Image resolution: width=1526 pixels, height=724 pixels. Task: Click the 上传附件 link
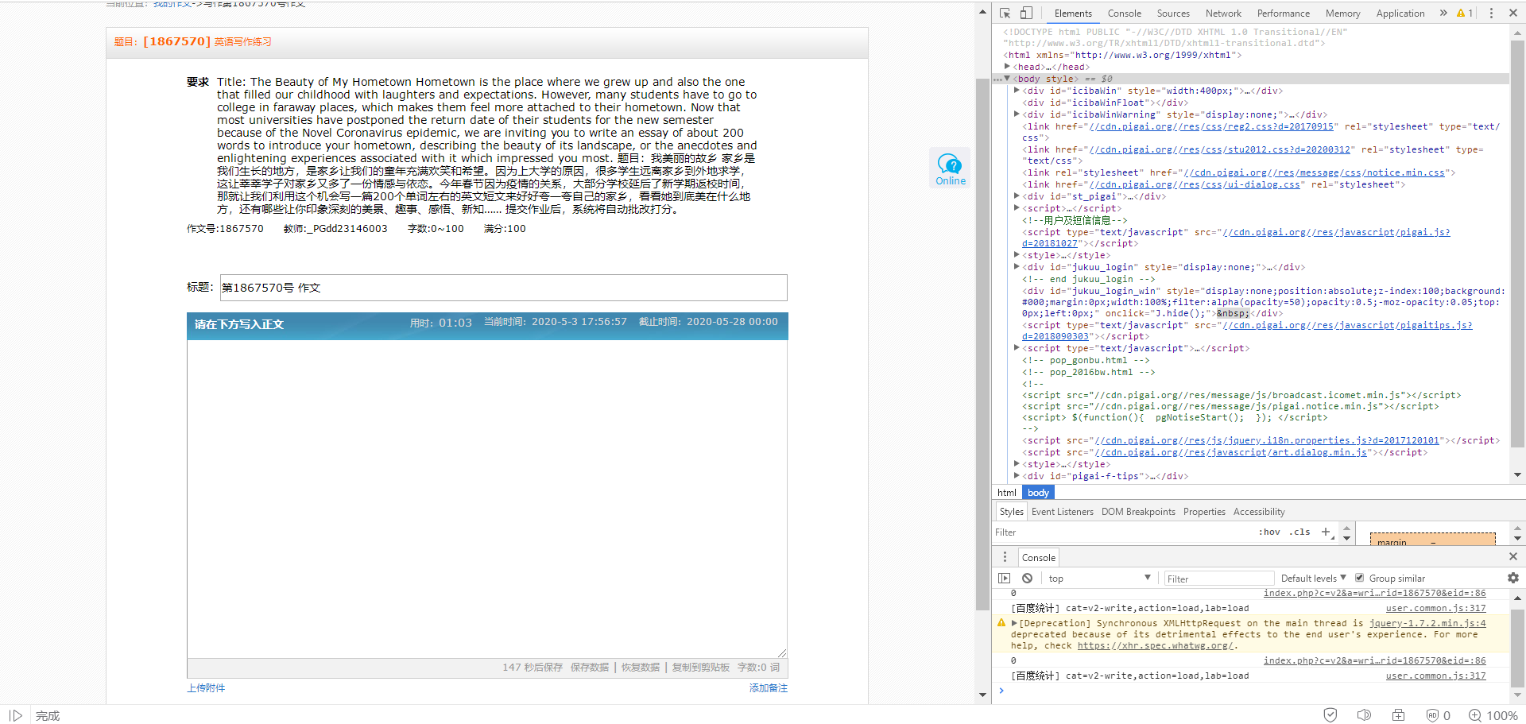206,688
